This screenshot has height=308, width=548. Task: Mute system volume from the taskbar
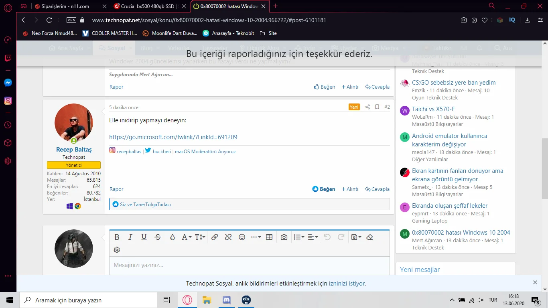point(480,300)
